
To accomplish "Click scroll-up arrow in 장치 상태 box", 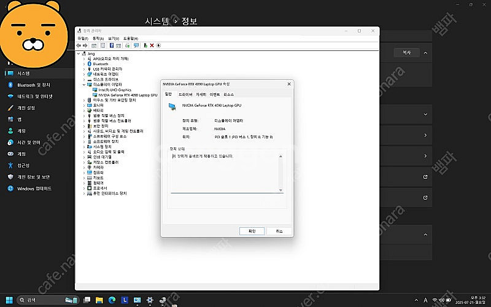I will point(280,156).
